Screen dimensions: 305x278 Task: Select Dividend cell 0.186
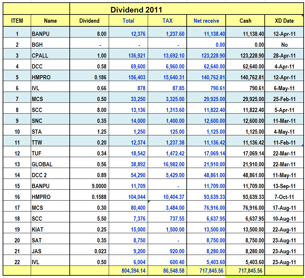[89, 76]
